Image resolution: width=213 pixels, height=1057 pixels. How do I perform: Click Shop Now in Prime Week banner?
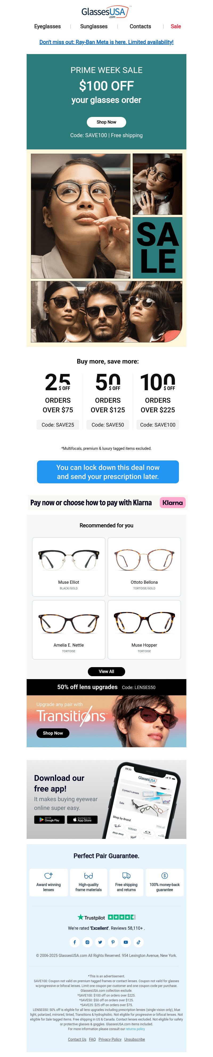tap(106, 122)
